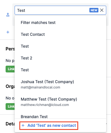Viewport: 111px width, 133px height.
Task: Click the plus icon in the add contact row
Action: pos(23,125)
